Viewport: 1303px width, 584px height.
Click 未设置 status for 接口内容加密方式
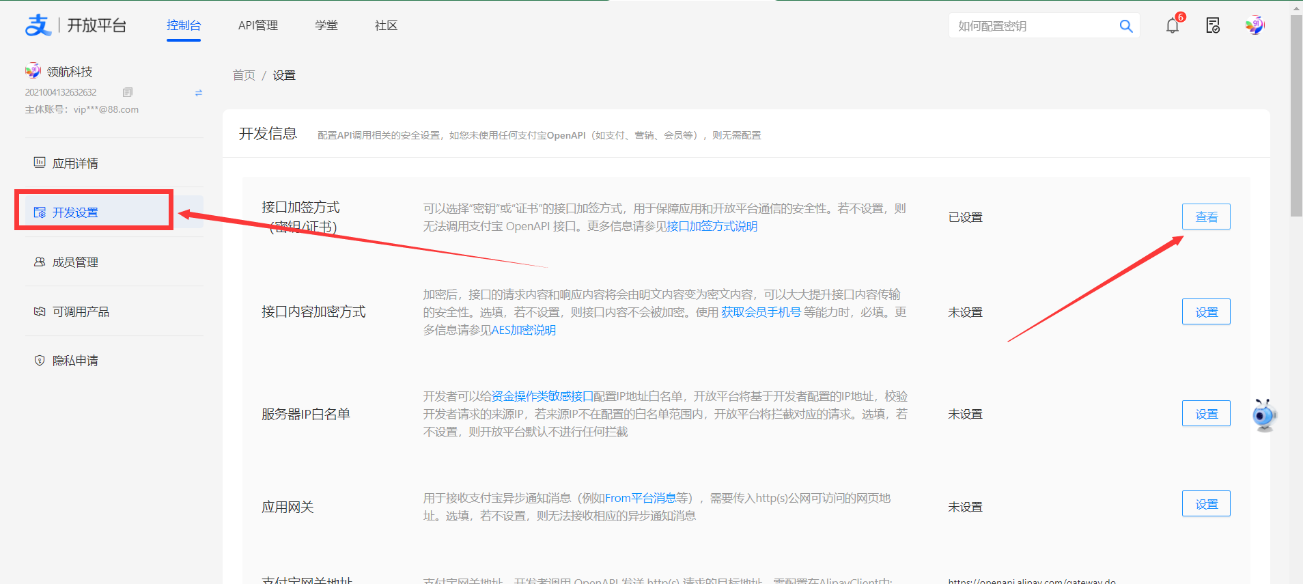click(966, 312)
